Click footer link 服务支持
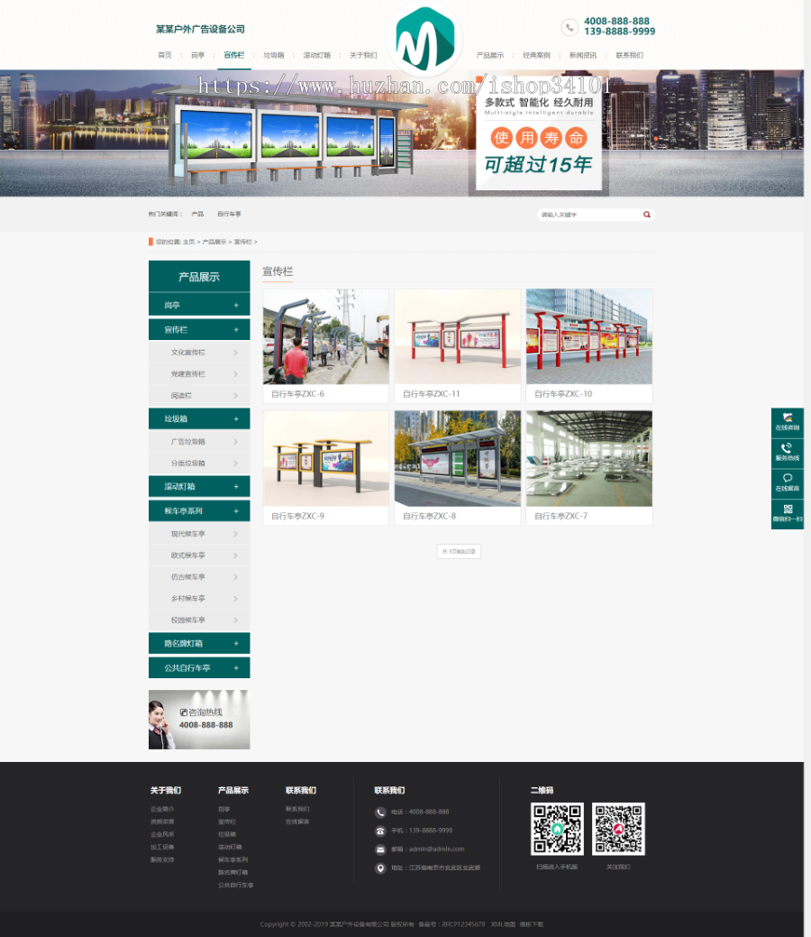This screenshot has height=937, width=811. [162, 860]
